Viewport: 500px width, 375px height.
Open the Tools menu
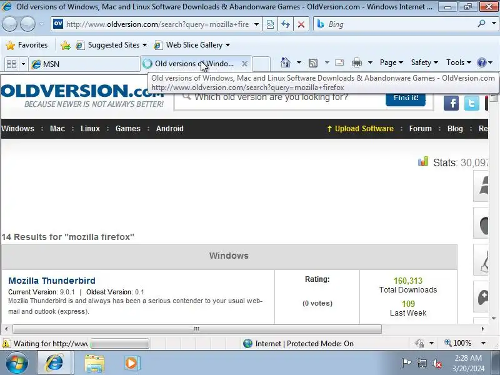point(459,62)
